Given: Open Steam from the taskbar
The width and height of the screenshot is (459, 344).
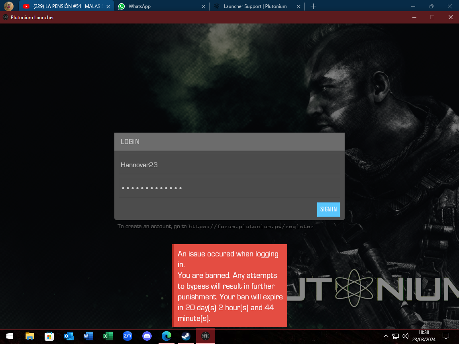Looking at the screenshot, I should point(186,336).
